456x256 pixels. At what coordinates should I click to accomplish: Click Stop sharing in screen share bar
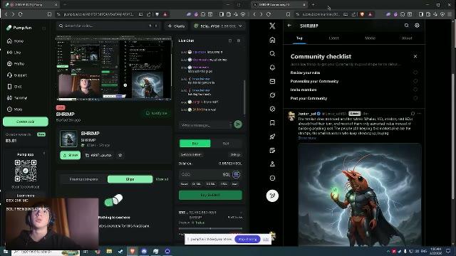coord(247,239)
